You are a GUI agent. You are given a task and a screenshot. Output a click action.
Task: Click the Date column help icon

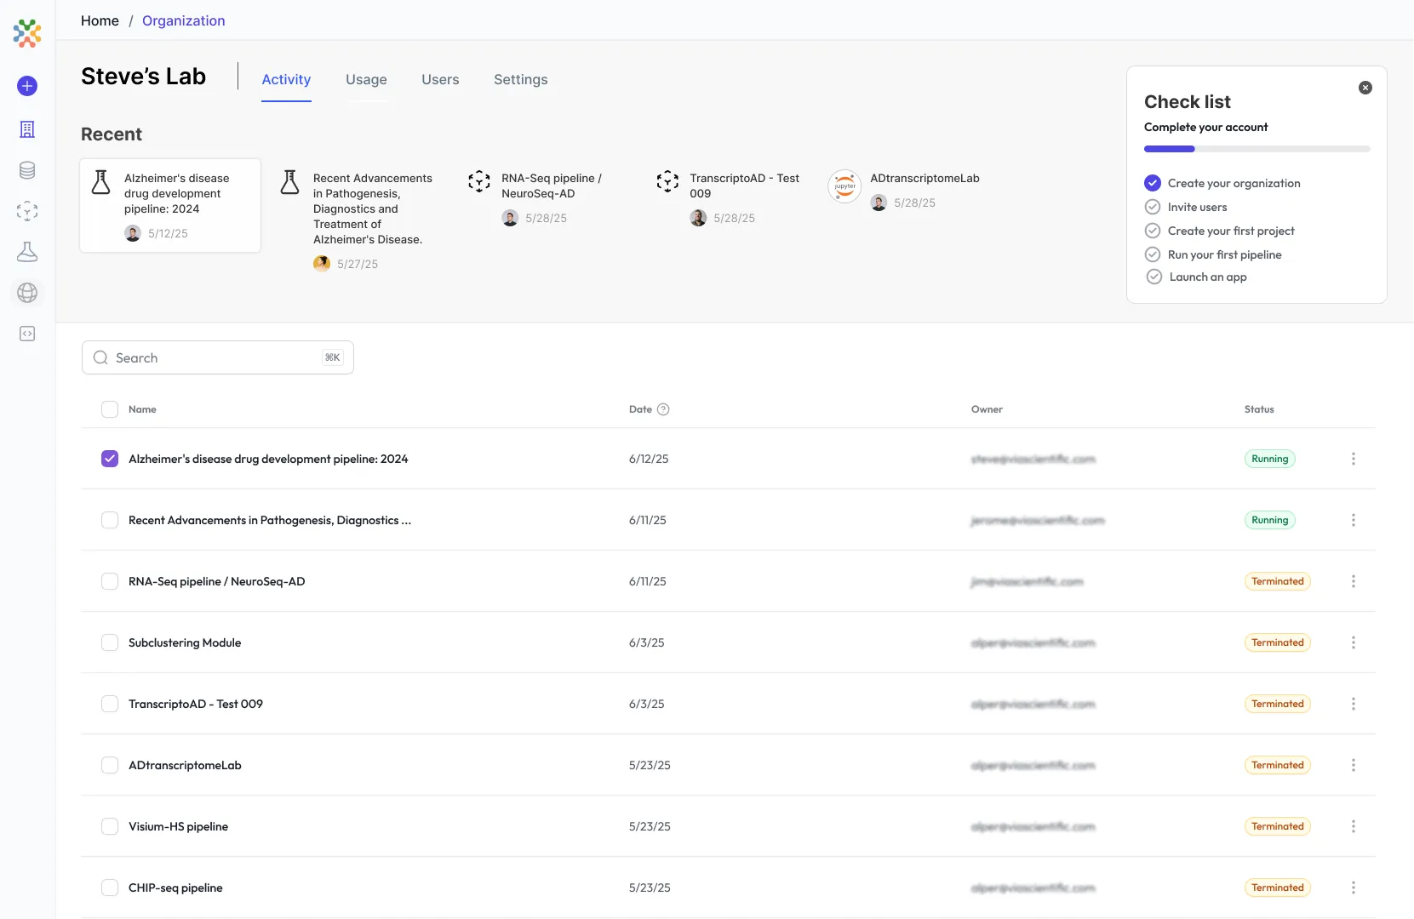point(663,409)
